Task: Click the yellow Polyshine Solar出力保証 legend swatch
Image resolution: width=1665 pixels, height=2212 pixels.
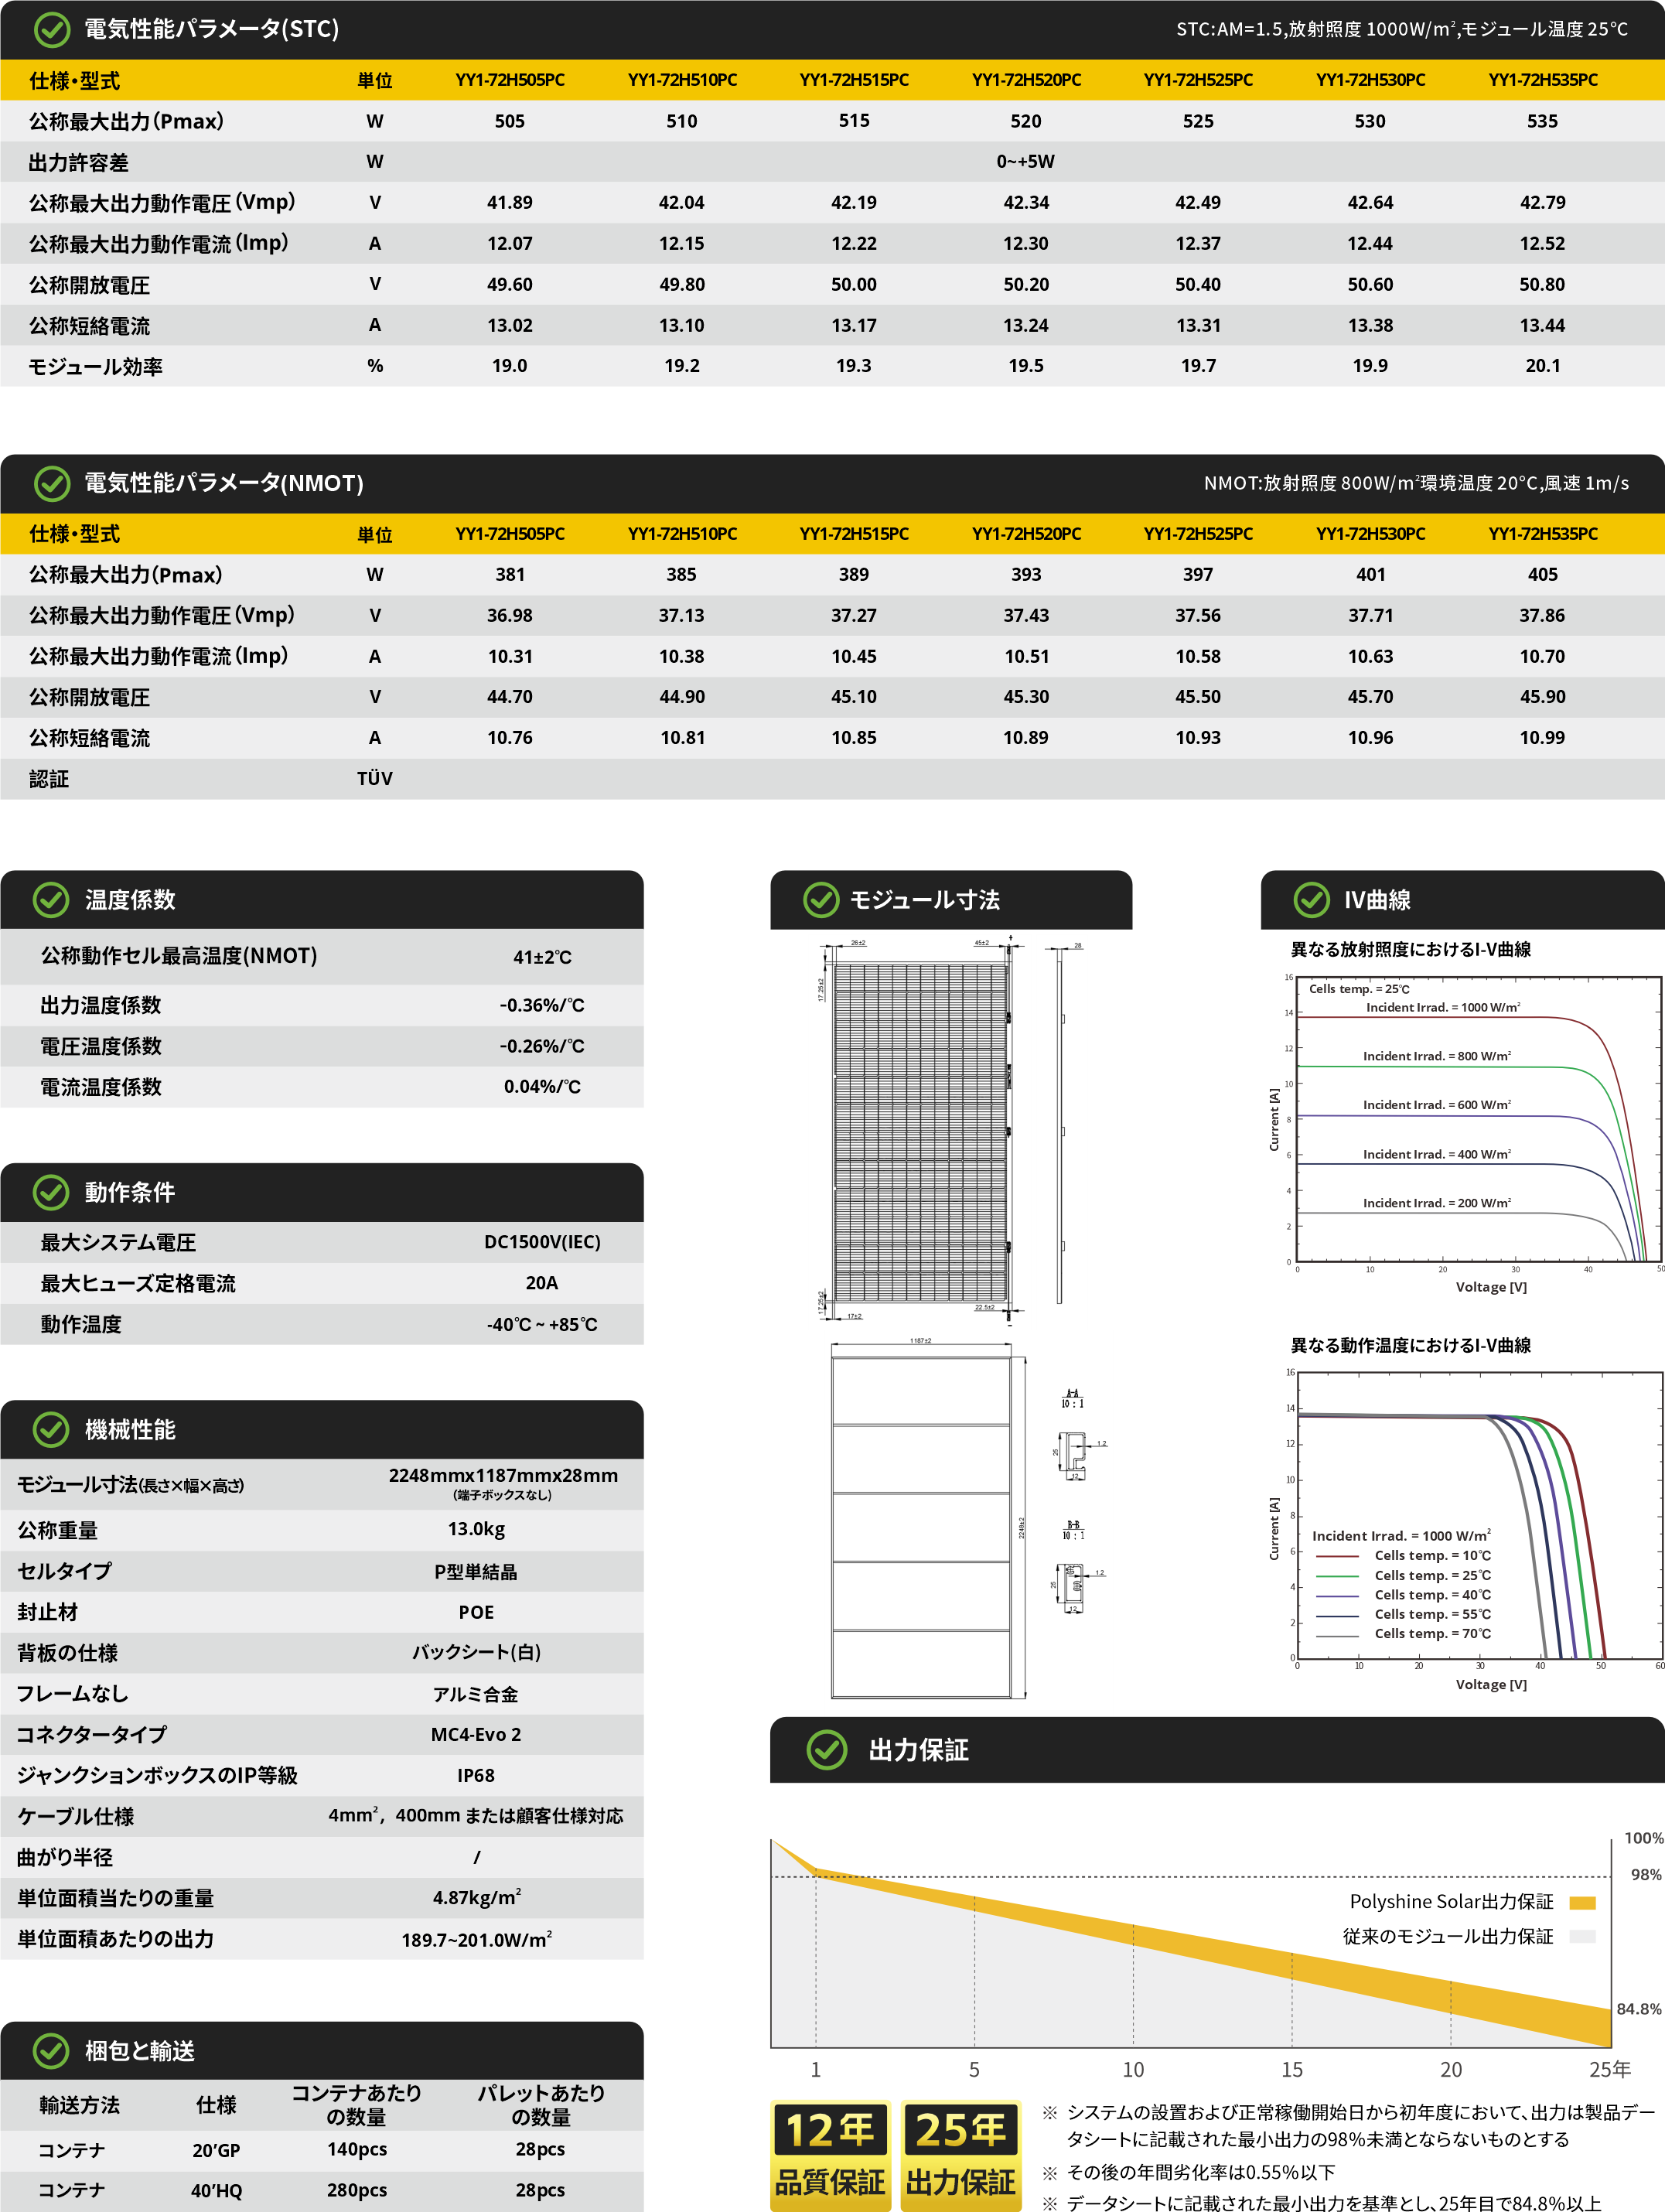Action: (x=1583, y=1902)
